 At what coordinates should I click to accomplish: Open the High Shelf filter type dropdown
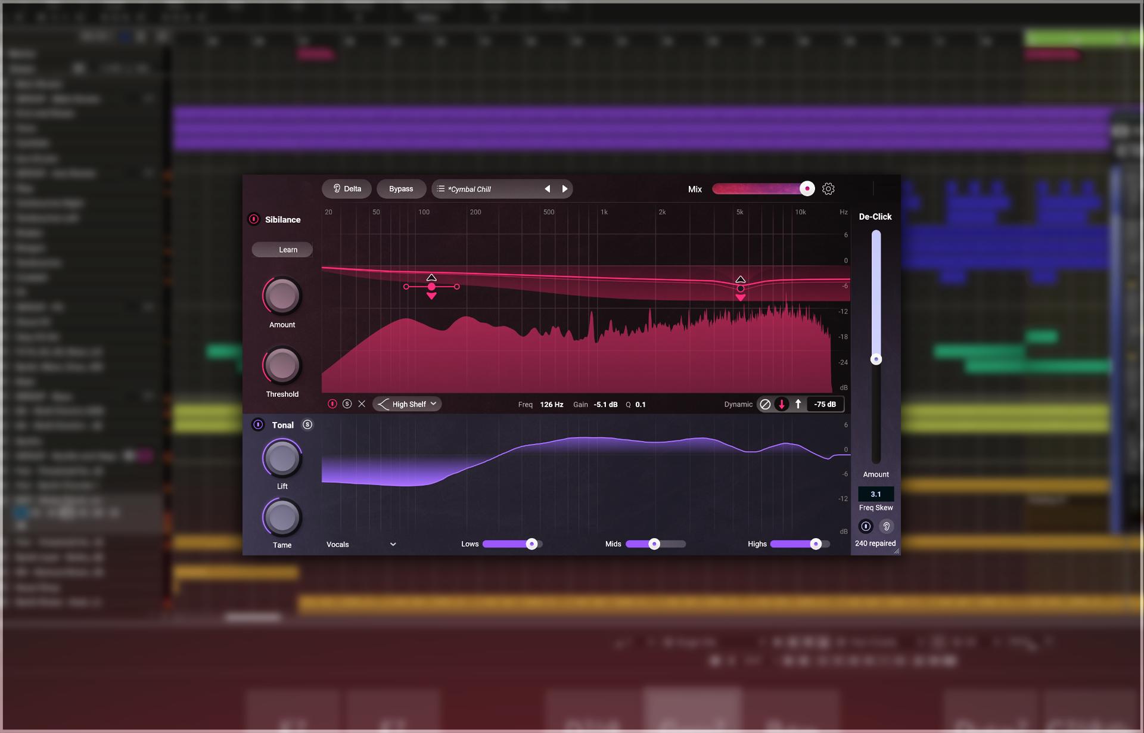408,404
